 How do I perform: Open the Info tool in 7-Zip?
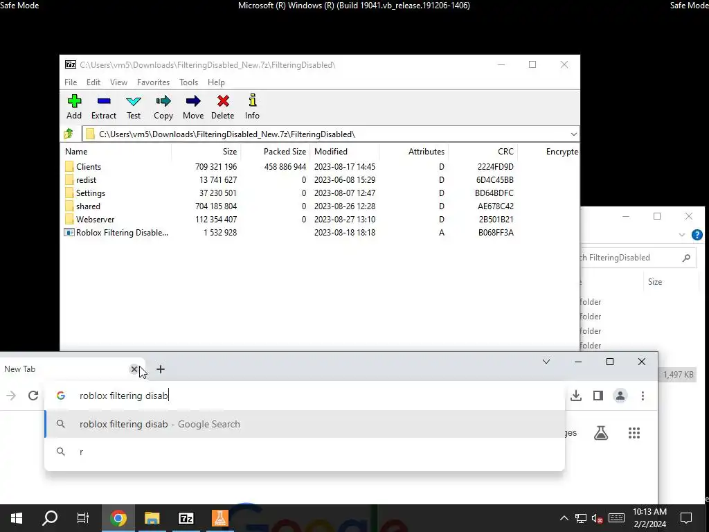coord(252,107)
